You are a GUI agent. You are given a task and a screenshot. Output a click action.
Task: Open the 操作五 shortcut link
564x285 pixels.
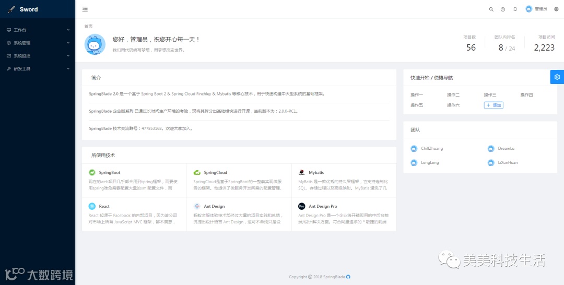(x=417, y=105)
